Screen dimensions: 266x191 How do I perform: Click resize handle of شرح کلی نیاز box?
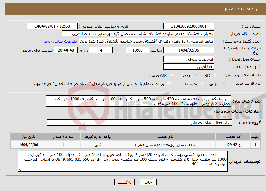pos(47,105)
